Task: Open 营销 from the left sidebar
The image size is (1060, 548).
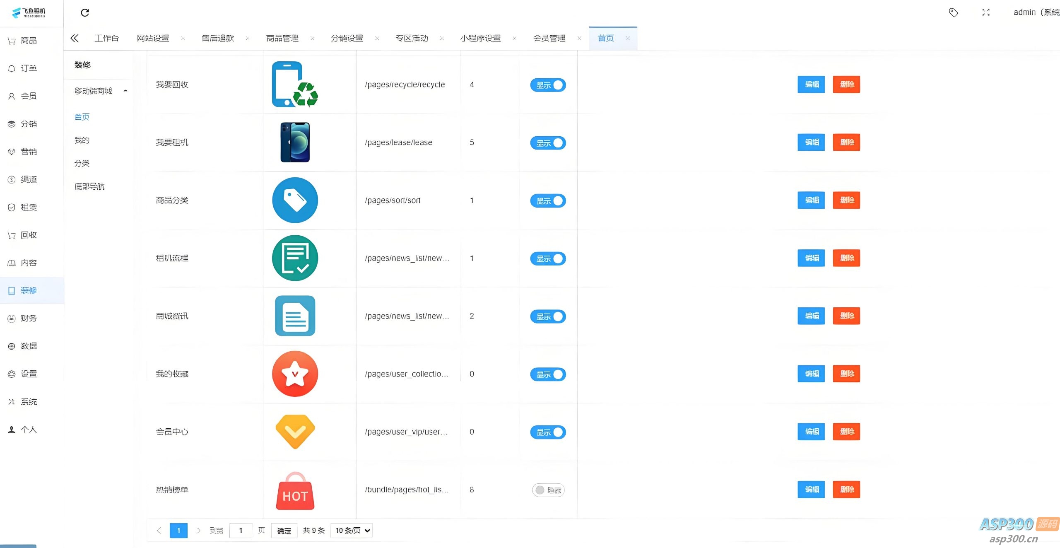Action: click(28, 152)
